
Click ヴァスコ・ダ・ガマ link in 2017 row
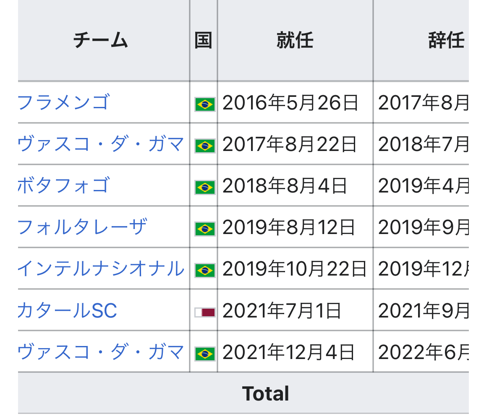(101, 144)
